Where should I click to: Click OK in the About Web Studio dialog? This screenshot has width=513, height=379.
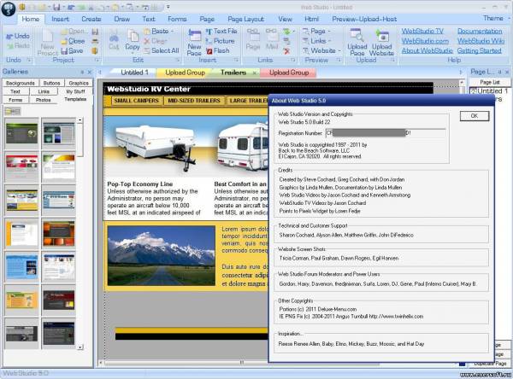click(x=475, y=115)
